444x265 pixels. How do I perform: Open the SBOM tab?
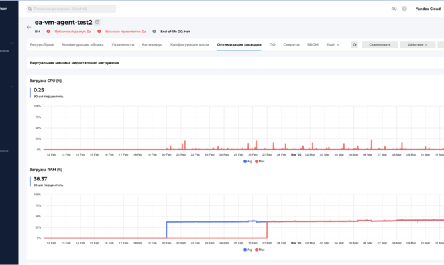click(313, 45)
